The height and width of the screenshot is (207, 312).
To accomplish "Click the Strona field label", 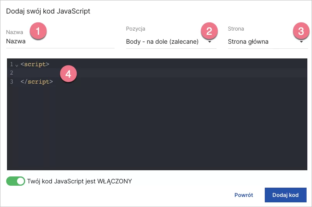I will click(x=236, y=29).
